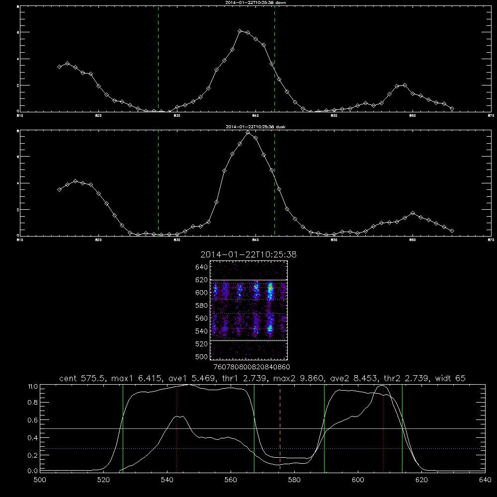Click the '760780800820840860' x-axis label under heatmap
497x497 pixels.
[251, 367]
